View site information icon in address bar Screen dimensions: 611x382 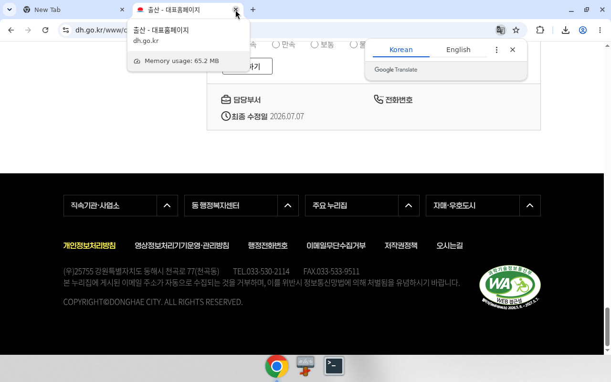click(x=66, y=30)
